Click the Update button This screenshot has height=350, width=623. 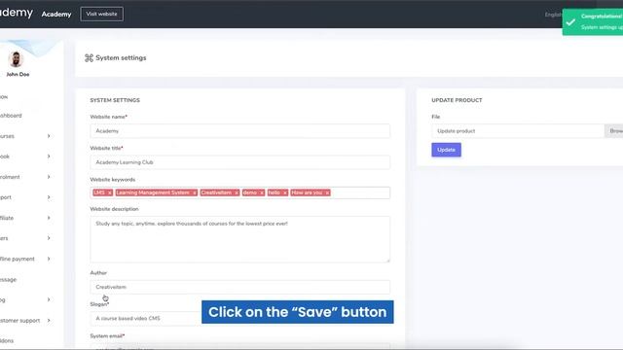pyautogui.click(x=446, y=150)
